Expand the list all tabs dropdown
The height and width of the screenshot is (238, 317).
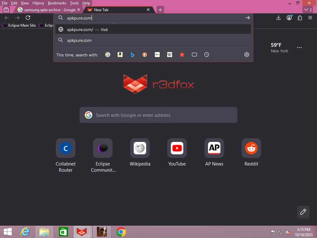(308, 10)
